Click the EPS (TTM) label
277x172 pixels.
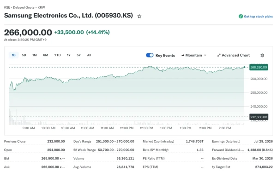(151, 167)
